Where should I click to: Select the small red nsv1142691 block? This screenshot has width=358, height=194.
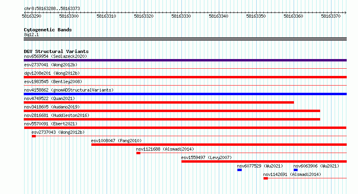tap(265, 178)
